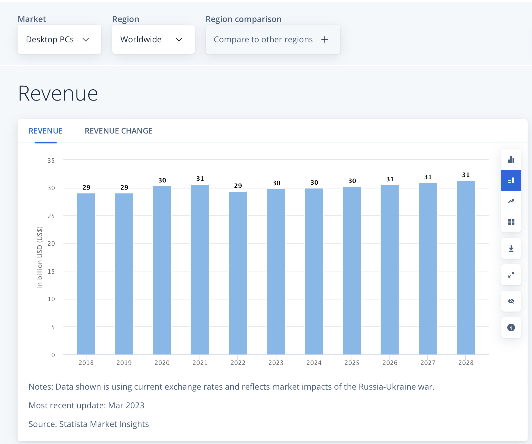Select the REVENUE tab

point(46,131)
